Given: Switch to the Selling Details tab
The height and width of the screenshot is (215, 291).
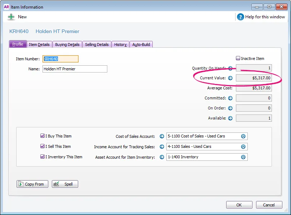Looking at the screenshot, I should 97,45.
